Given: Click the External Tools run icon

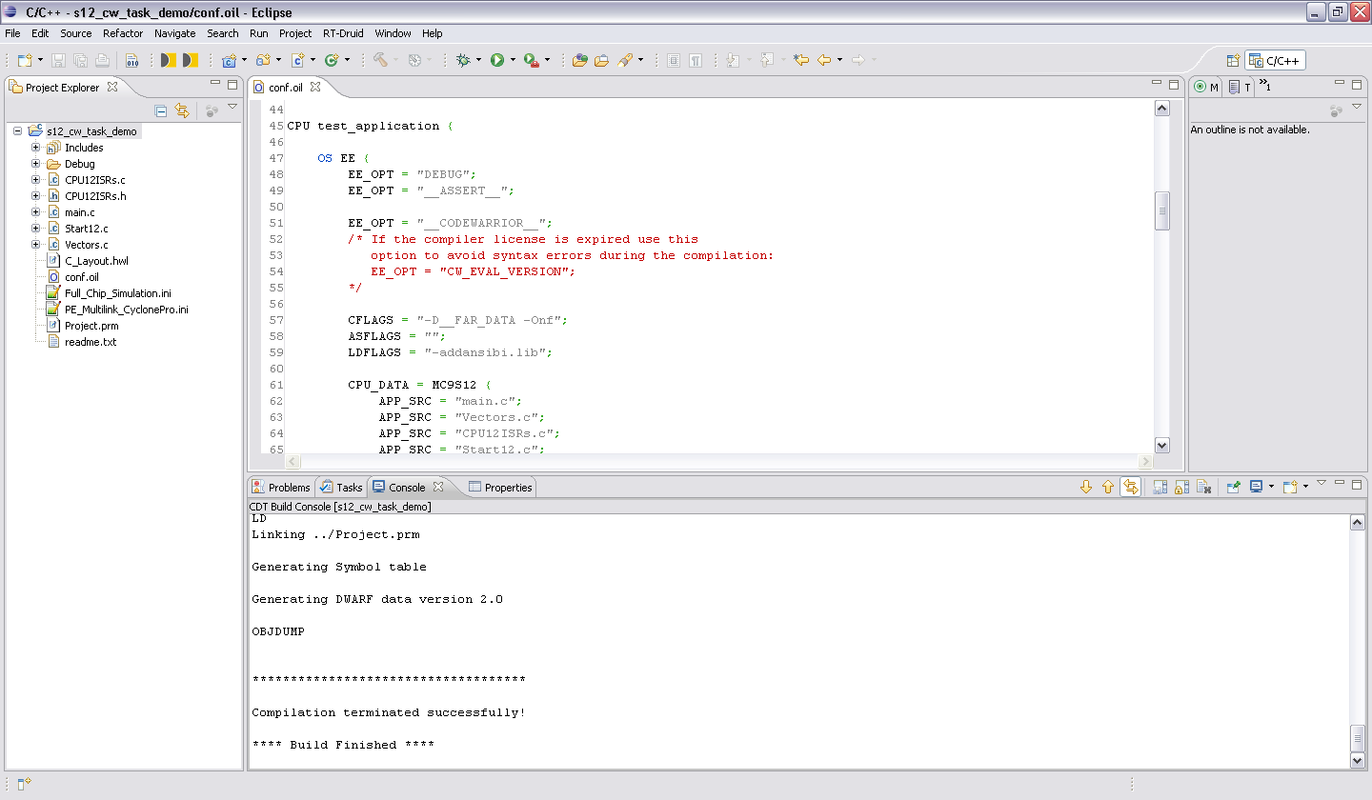Looking at the screenshot, I should click(531, 60).
